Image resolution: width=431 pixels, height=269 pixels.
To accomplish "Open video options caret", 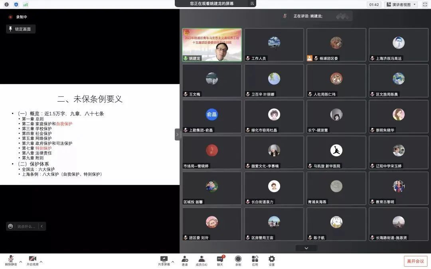I will tap(41, 262).
